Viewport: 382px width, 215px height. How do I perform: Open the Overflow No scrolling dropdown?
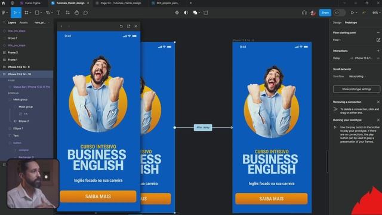coord(357,76)
